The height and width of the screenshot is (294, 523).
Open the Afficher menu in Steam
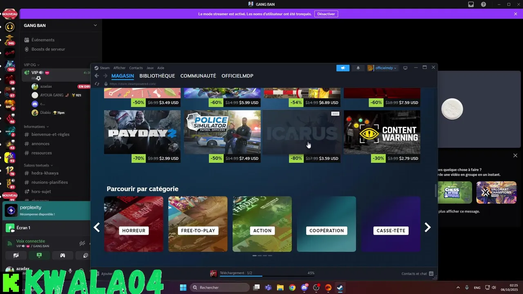point(119,68)
